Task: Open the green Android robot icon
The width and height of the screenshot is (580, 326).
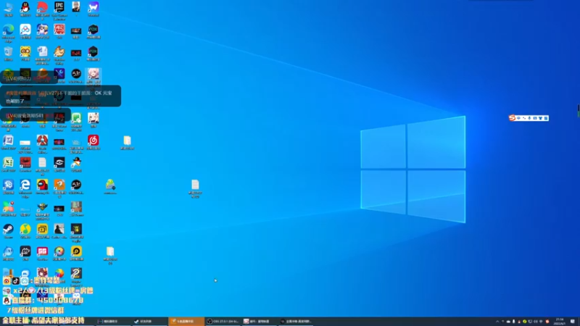Action: click(x=110, y=186)
